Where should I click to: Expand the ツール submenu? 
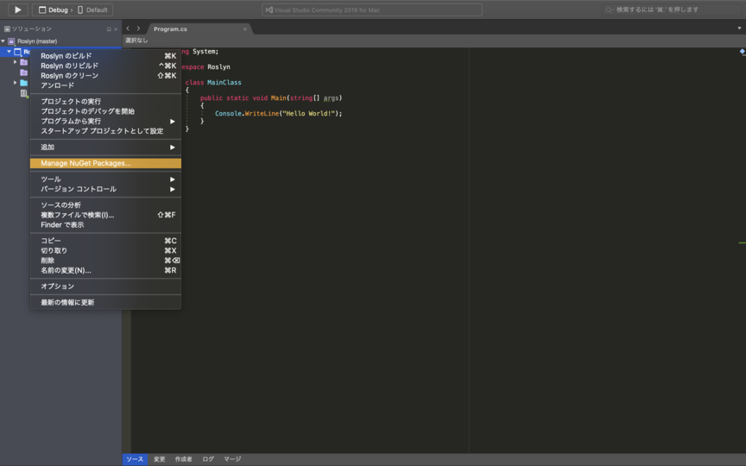pyautogui.click(x=105, y=179)
